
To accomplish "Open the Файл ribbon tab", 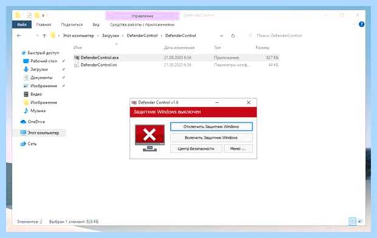I will pos(22,24).
